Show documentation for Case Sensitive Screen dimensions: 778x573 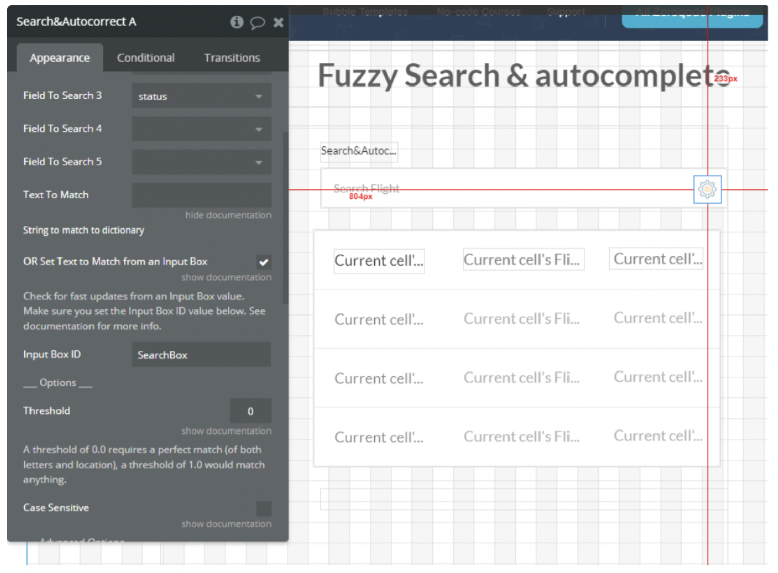click(x=226, y=524)
